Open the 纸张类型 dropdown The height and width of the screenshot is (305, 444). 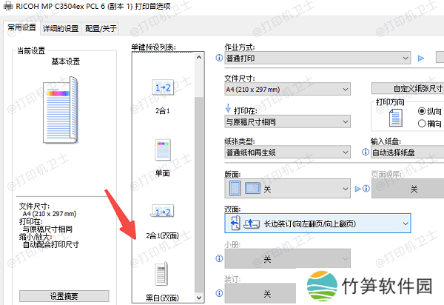pos(286,152)
